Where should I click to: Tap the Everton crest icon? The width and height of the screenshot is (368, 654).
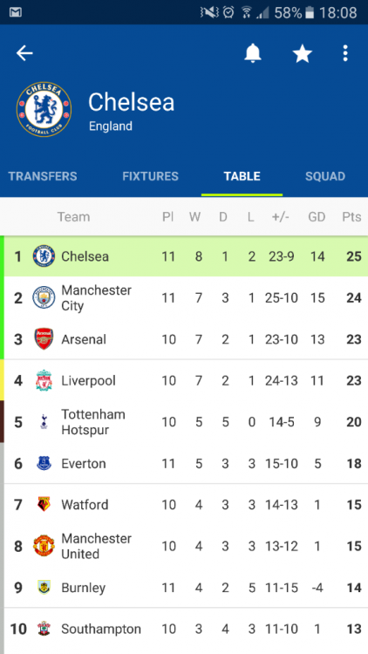(x=44, y=463)
